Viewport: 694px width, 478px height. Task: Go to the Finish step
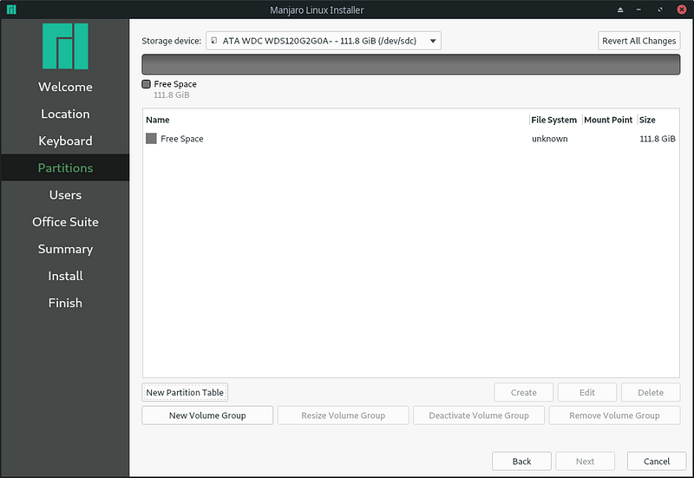click(65, 303)
